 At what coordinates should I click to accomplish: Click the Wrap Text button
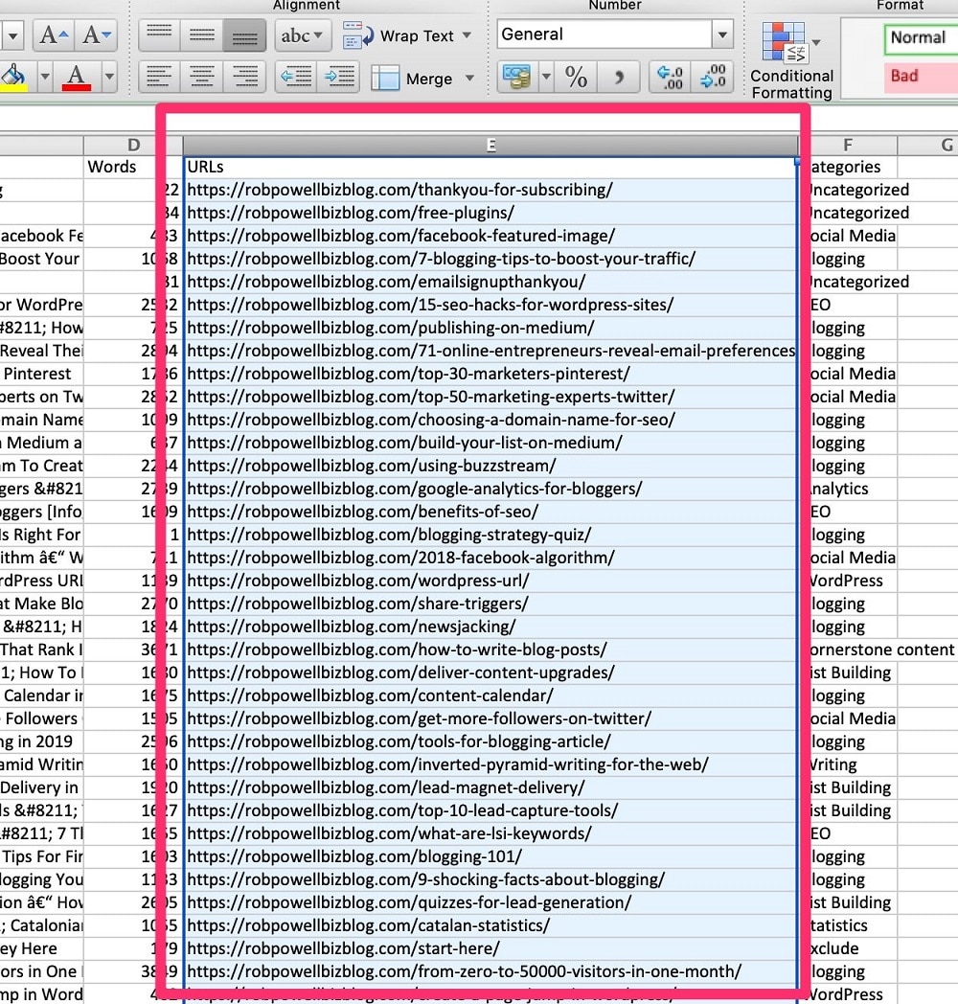tap(399, 35)
